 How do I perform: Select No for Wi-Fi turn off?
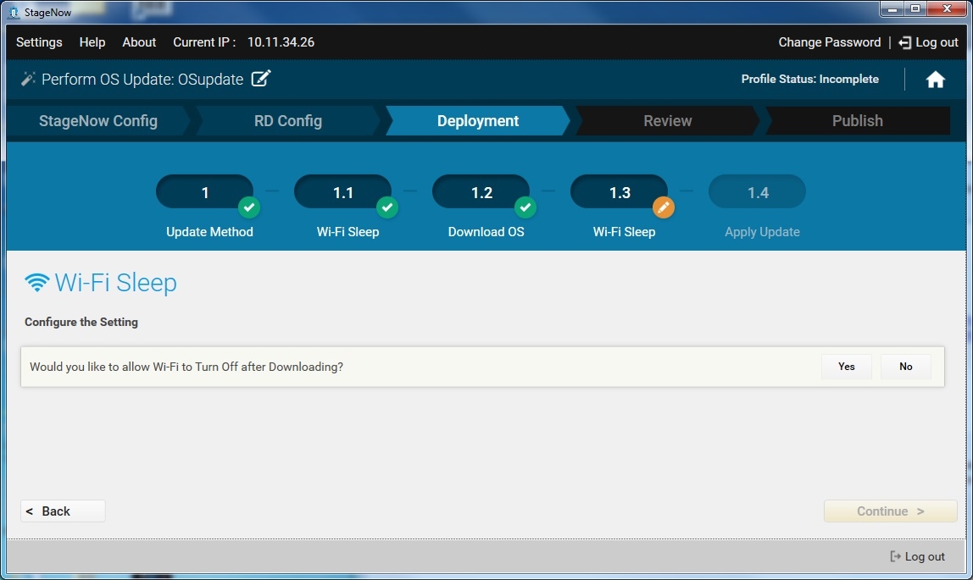click(905, 367)
